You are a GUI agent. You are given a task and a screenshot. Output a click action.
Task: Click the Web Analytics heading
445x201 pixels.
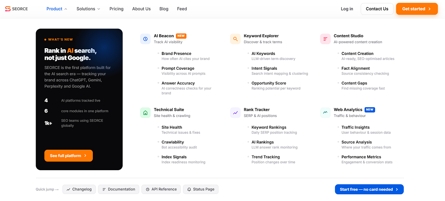pyautogui.click(x=348, y=110)
